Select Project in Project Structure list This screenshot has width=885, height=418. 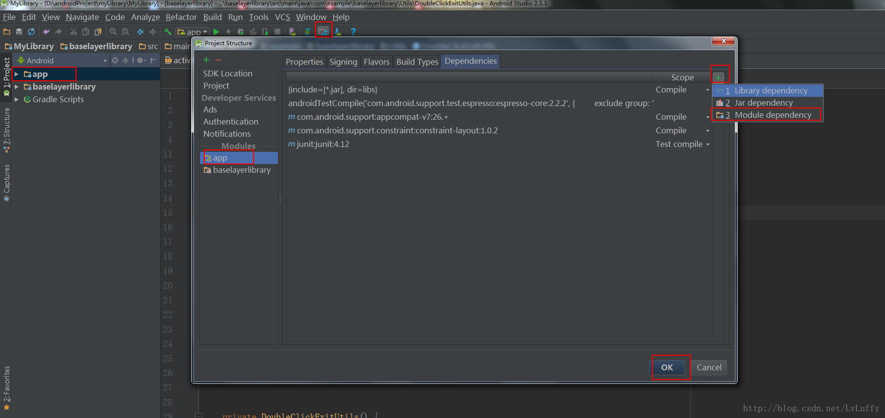216,86
